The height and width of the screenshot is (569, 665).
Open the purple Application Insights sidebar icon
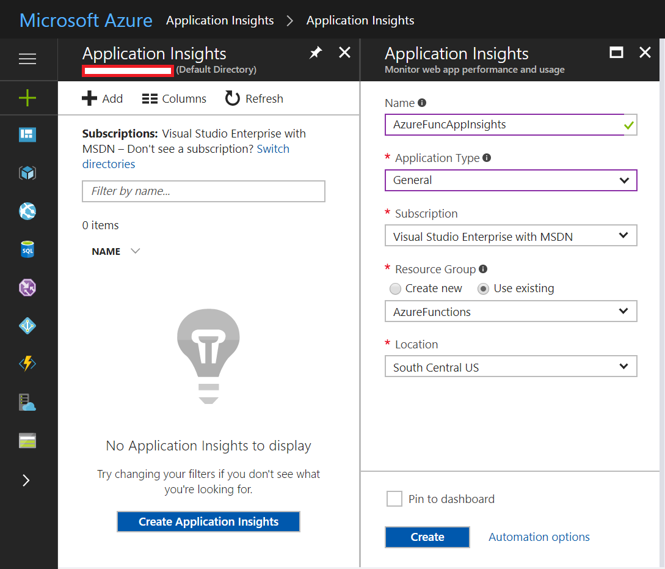27,287
